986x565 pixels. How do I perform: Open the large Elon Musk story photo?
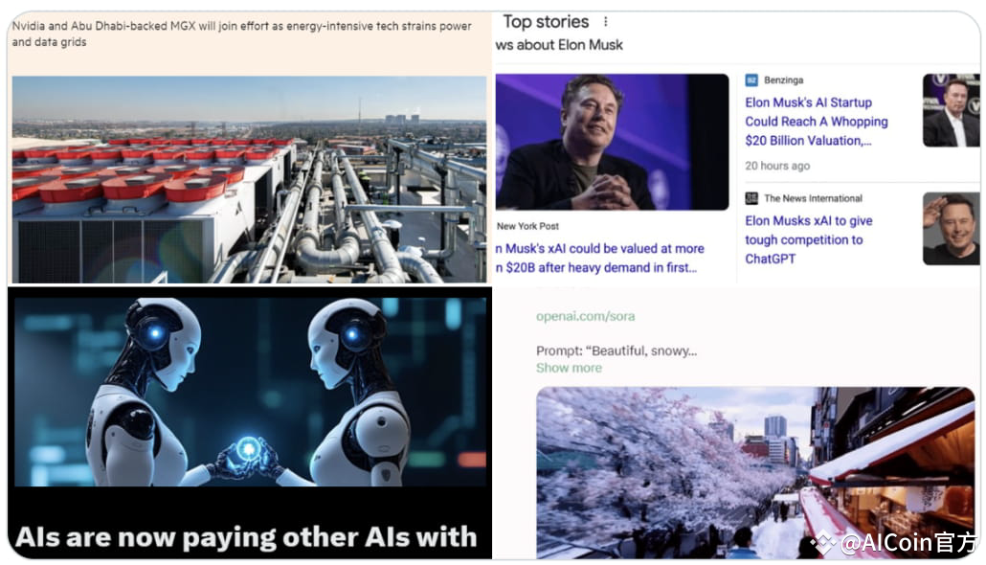[x=612, y=142]
